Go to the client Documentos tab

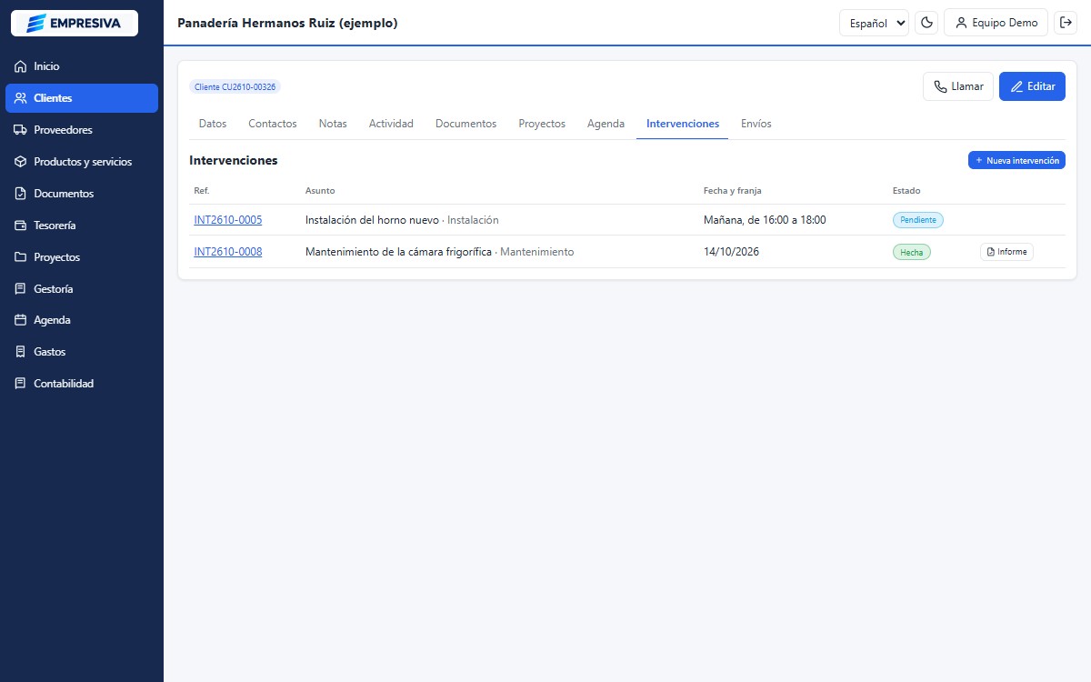coord(466,124)
